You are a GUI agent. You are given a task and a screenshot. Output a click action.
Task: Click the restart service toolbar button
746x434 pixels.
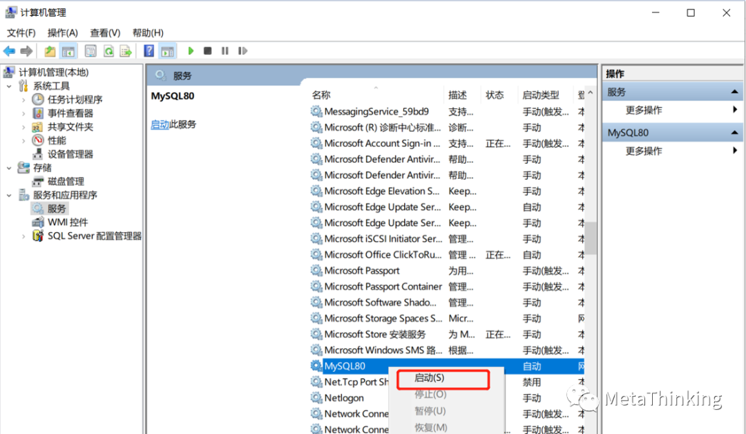tap(242, 51)
